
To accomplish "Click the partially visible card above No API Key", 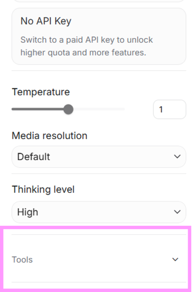I will point(99,1).
